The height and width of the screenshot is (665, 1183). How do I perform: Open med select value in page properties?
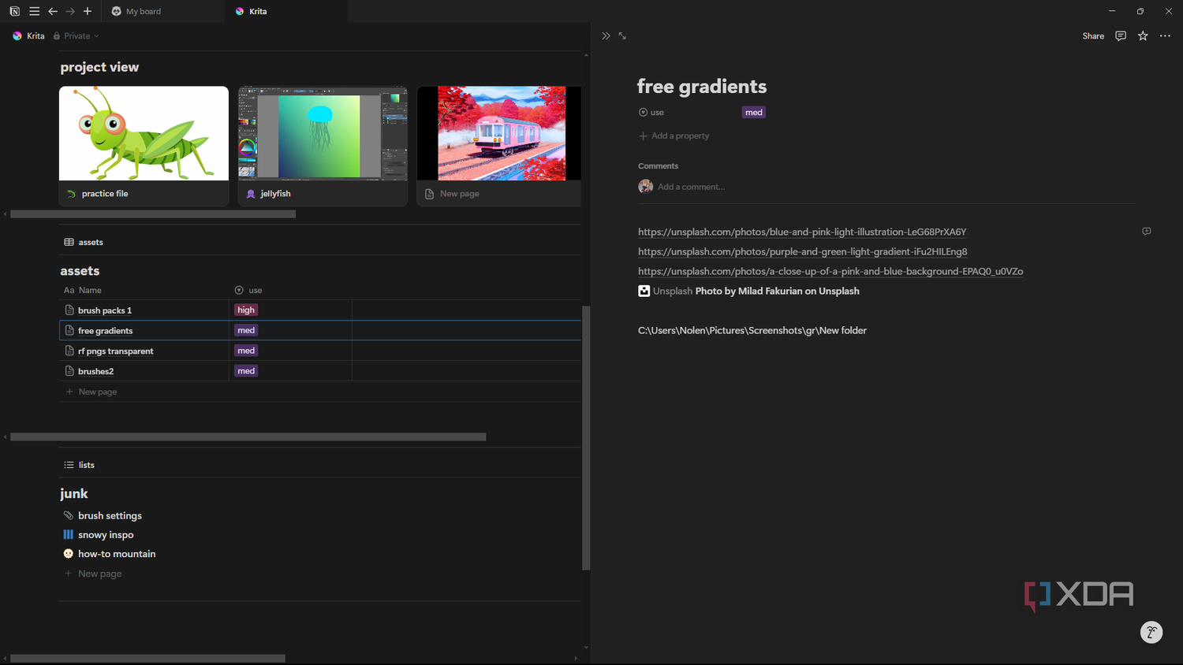tap(754, 113)
